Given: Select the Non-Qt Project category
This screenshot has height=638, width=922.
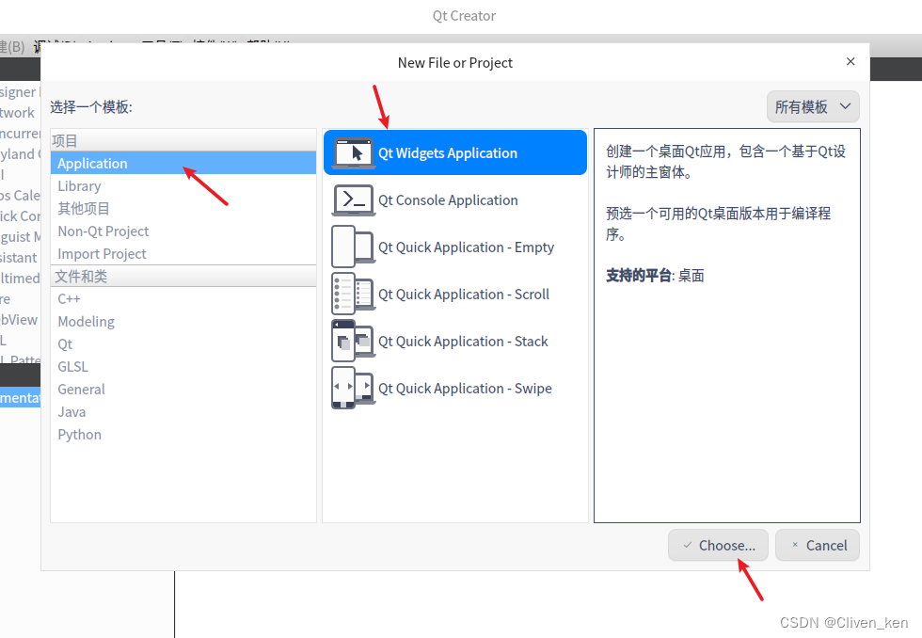Looking at the screenshot, I should tap(183, 231).
